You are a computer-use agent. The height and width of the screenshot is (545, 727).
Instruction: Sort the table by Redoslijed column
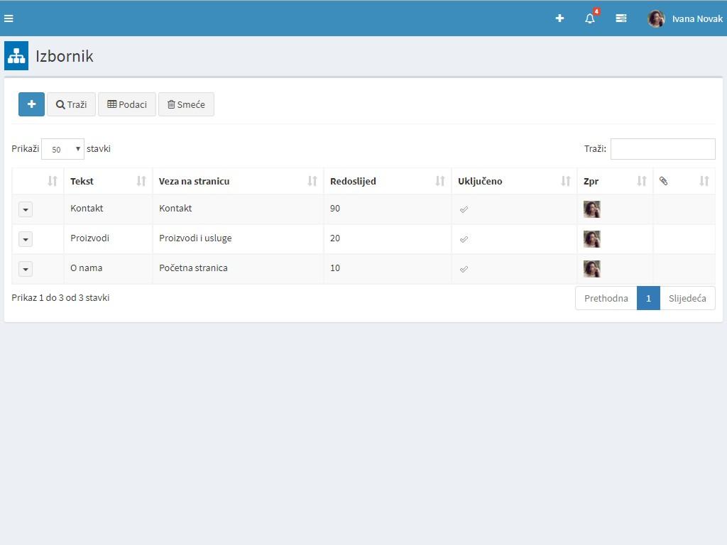pyautogui.click(x=387, y=181)
